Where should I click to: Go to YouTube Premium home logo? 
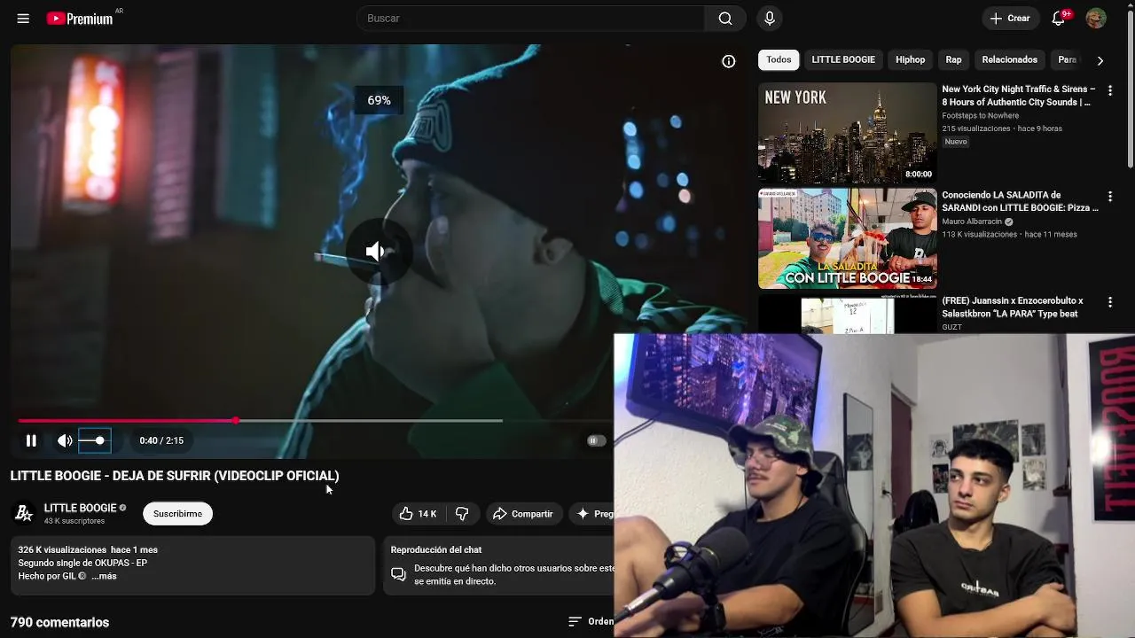[80, 19]
